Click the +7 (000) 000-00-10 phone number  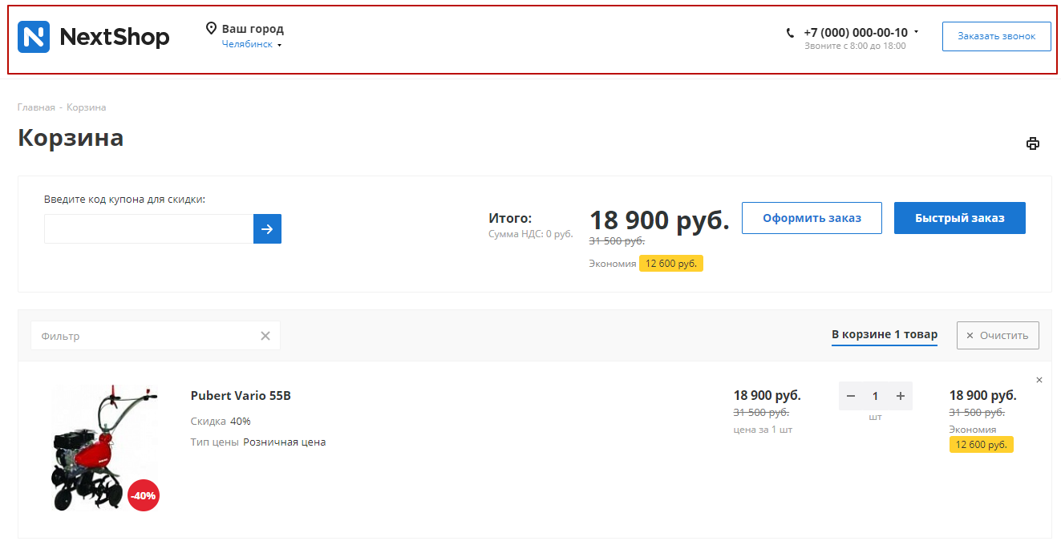(x=856, y=33)
